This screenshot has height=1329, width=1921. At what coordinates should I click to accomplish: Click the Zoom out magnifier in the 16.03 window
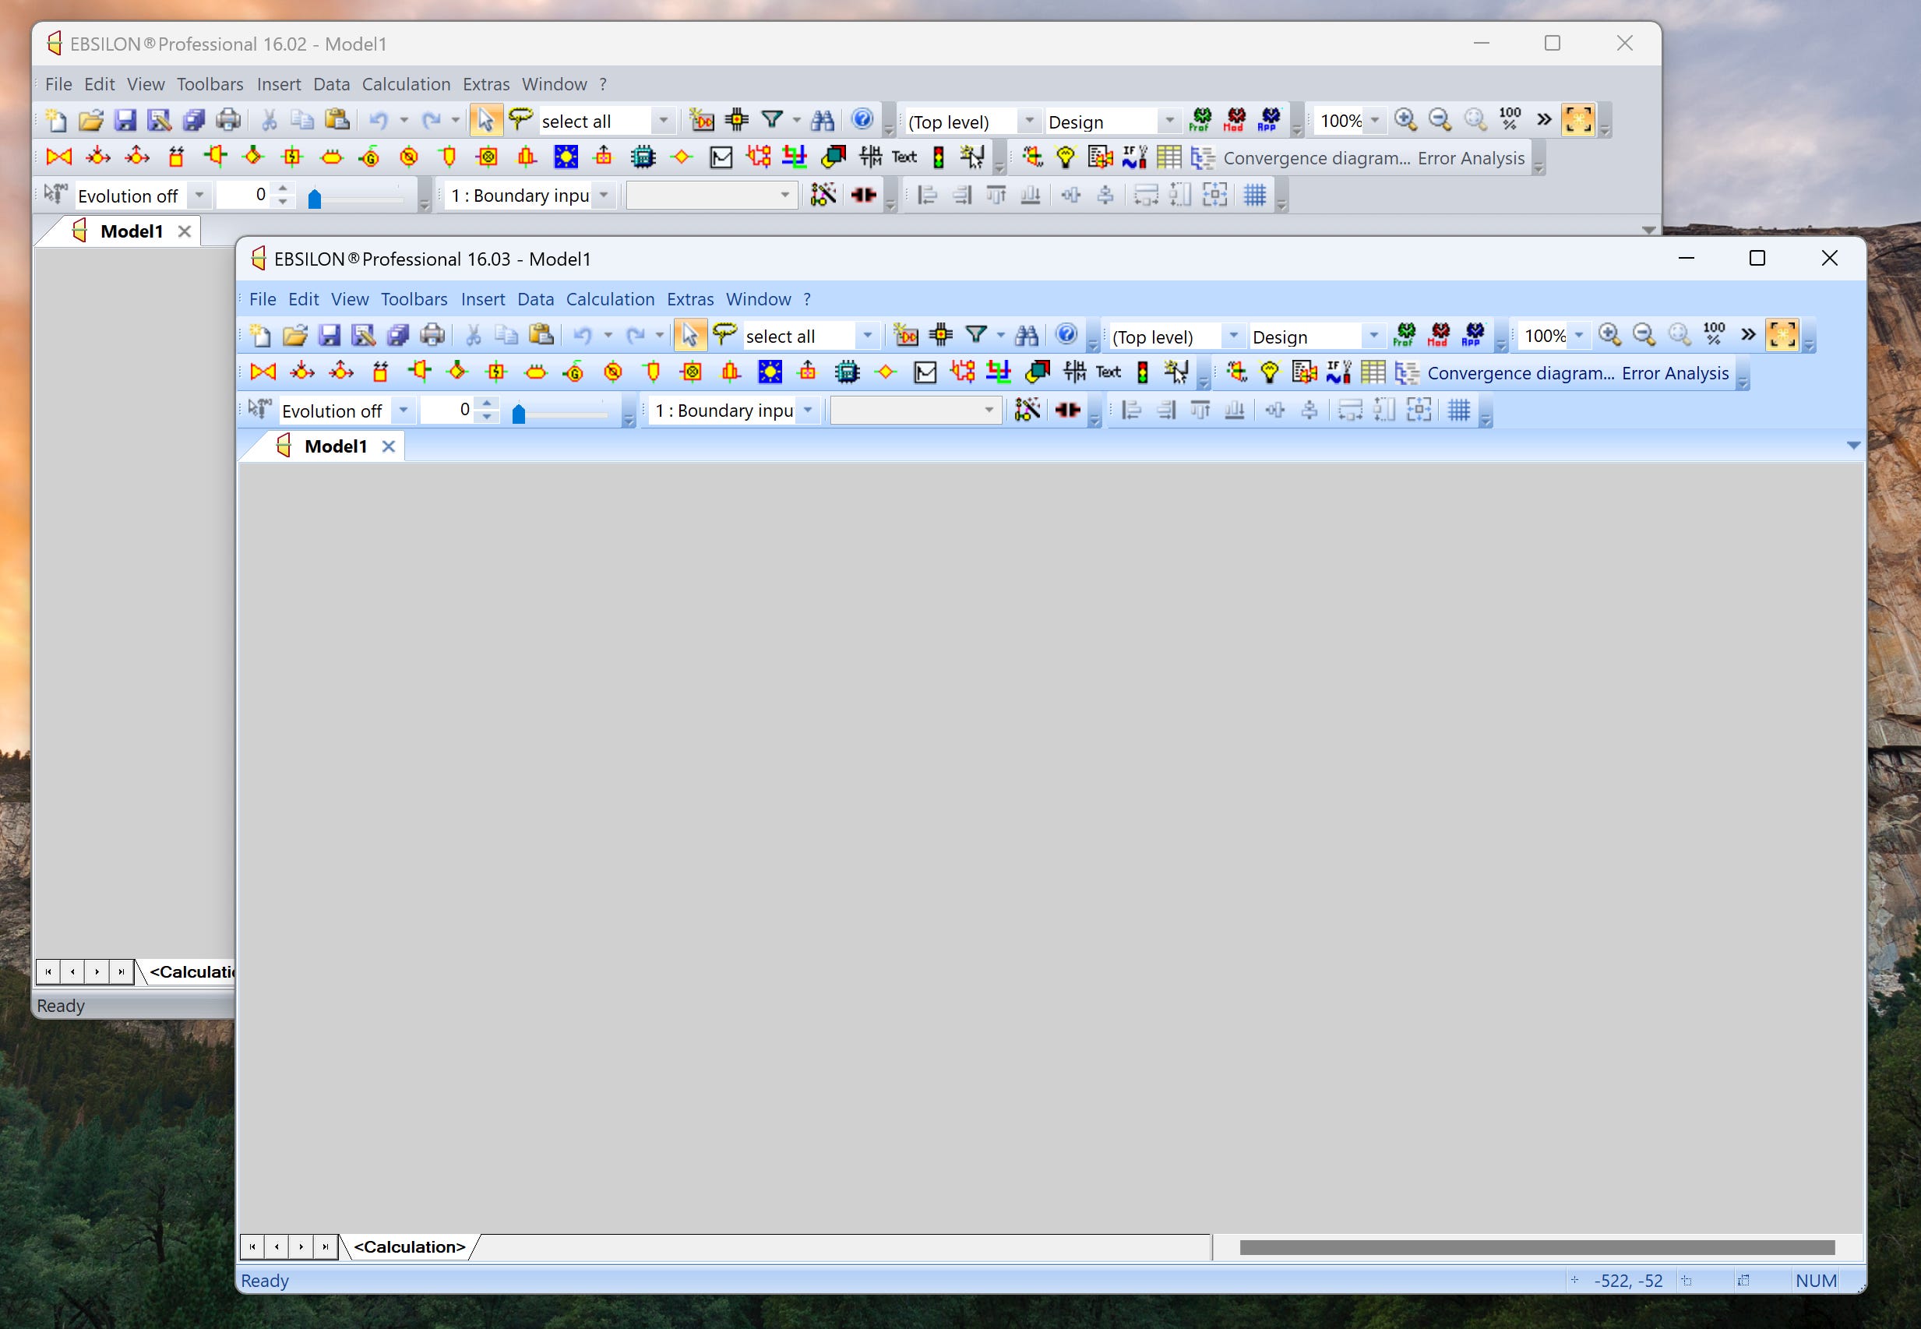point(1644,335)
